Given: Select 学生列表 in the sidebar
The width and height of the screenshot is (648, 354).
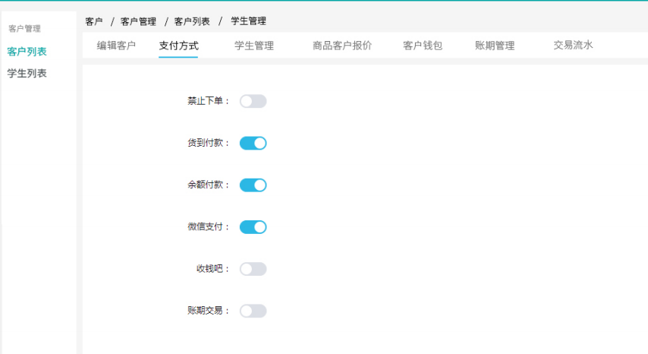Looking at the screenshot, I should pyautogui.click(x=27, y=73).
